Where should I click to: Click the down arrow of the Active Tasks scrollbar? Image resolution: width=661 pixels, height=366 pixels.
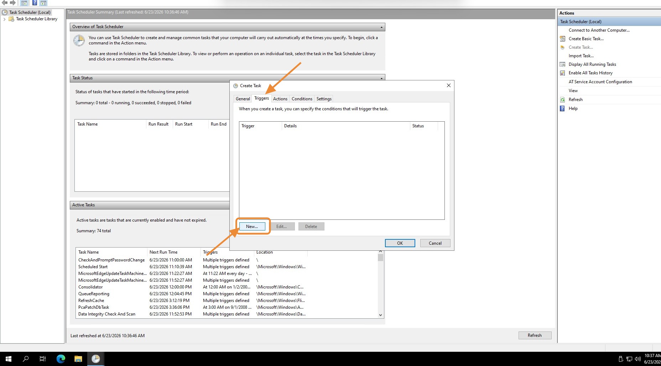380,315
